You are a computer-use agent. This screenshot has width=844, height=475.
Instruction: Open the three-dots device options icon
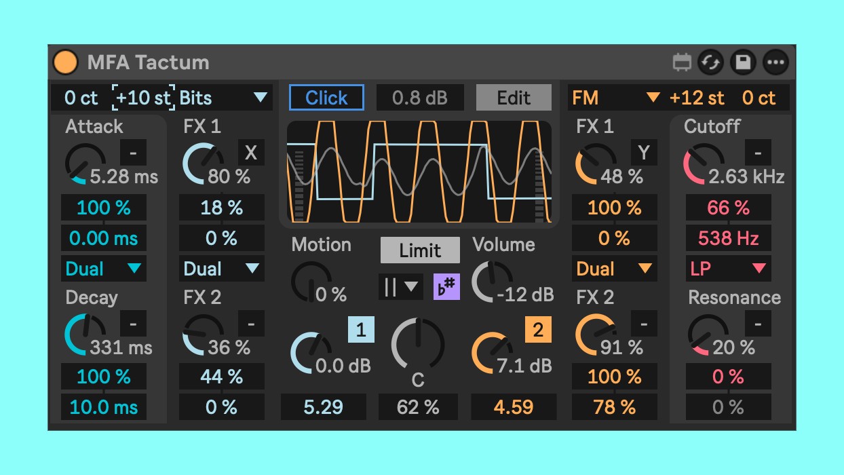(775, 62)
